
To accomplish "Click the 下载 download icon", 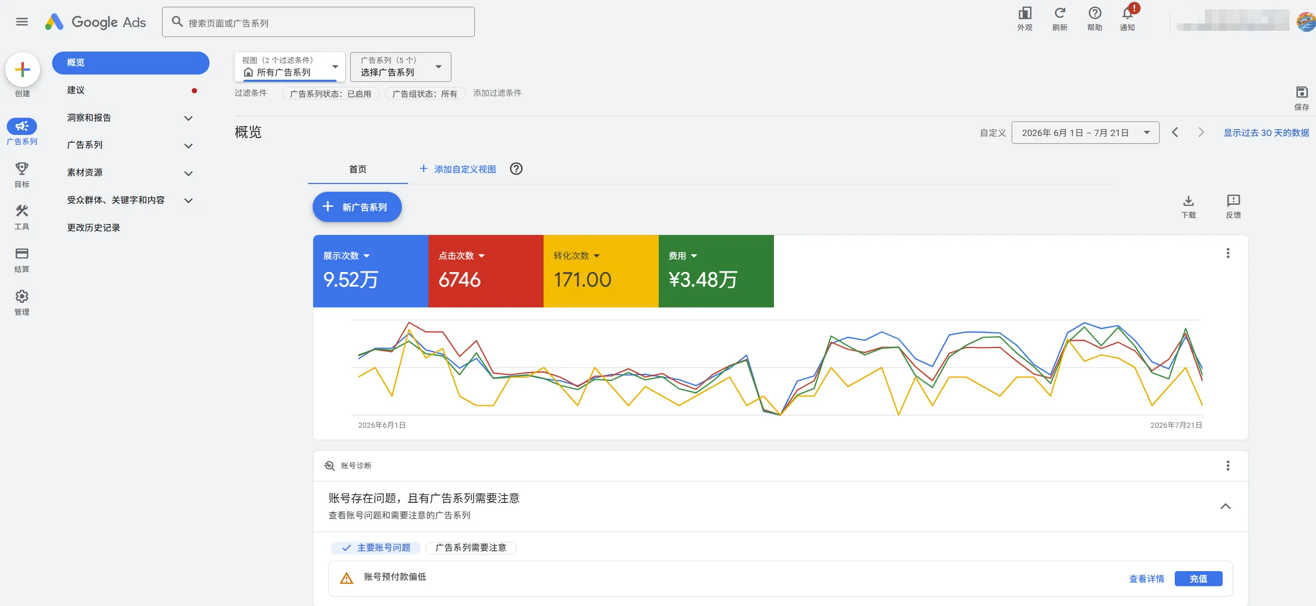I will point(1188,201).
